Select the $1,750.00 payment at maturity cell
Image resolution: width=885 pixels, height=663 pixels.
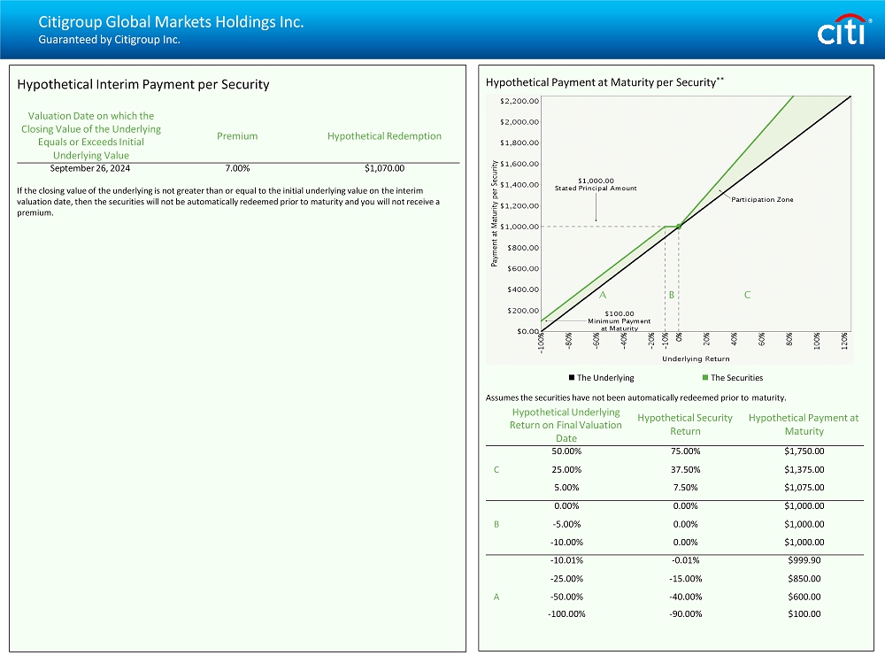pos(804,451)
